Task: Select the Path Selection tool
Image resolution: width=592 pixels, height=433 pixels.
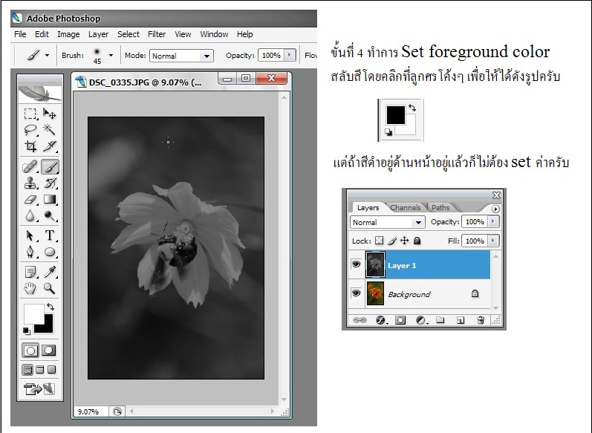Action: click(30, 235)
